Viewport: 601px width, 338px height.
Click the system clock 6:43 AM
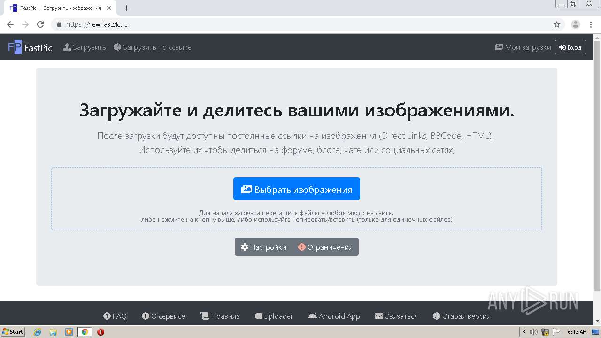(x=577, y=332)
